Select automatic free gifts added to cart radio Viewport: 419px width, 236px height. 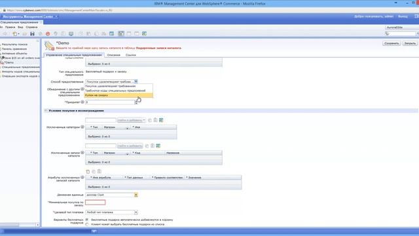[x=87, y=220]
